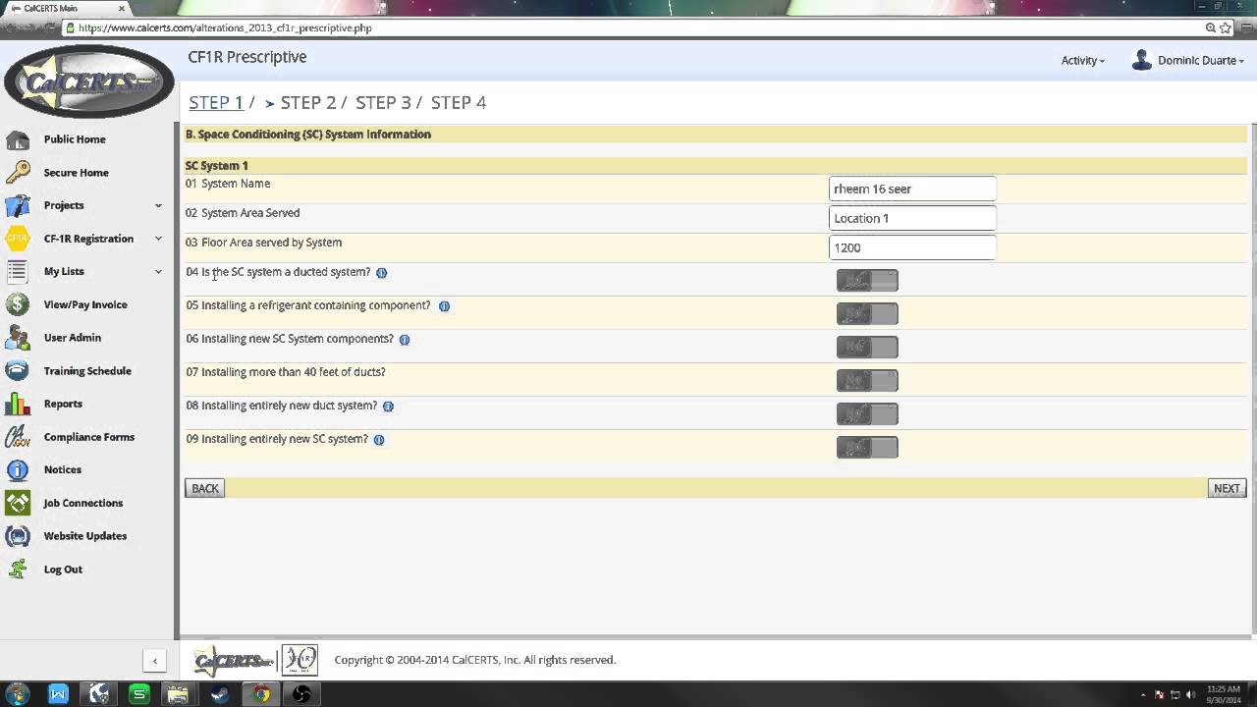
Task: Select the Log Out running figure icon
Action: 18,570
